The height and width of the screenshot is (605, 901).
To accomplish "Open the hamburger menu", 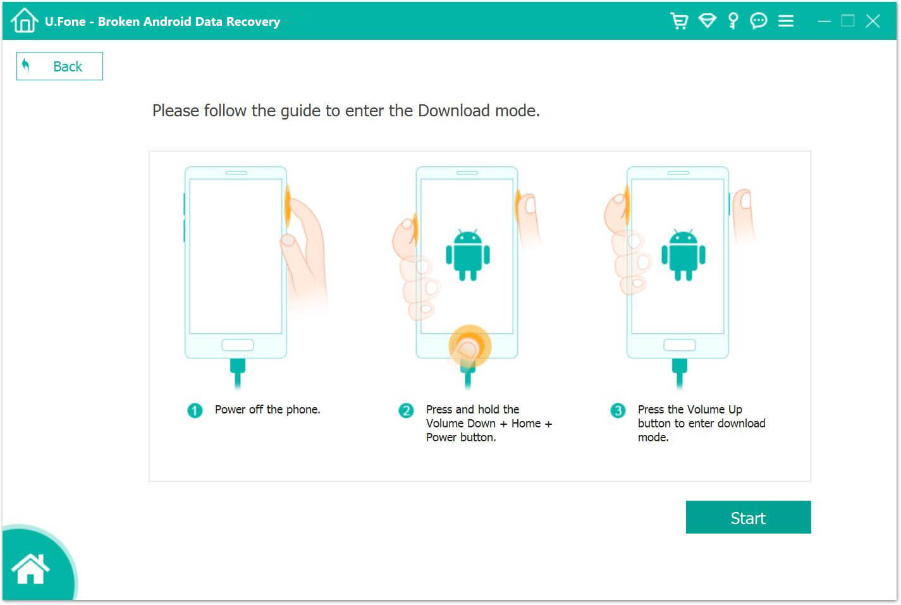I will pos(785,21).
